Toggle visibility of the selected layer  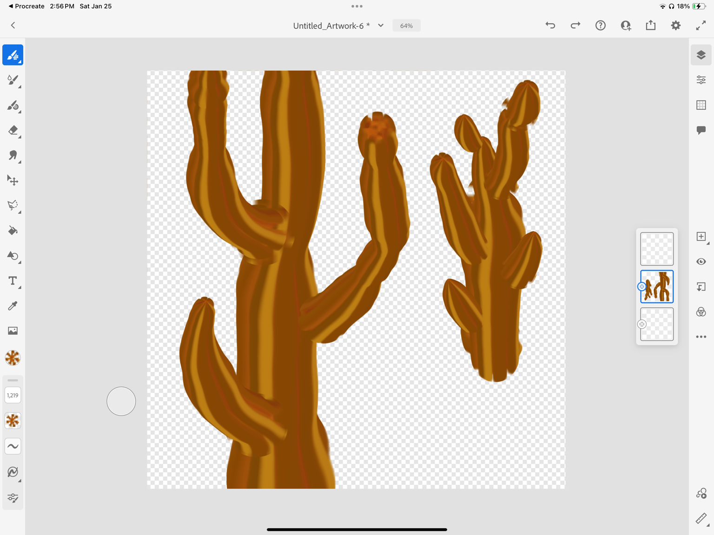point(701,262)
